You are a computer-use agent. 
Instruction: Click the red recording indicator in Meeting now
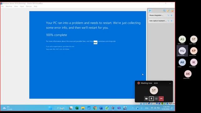(x=139, y=83)
